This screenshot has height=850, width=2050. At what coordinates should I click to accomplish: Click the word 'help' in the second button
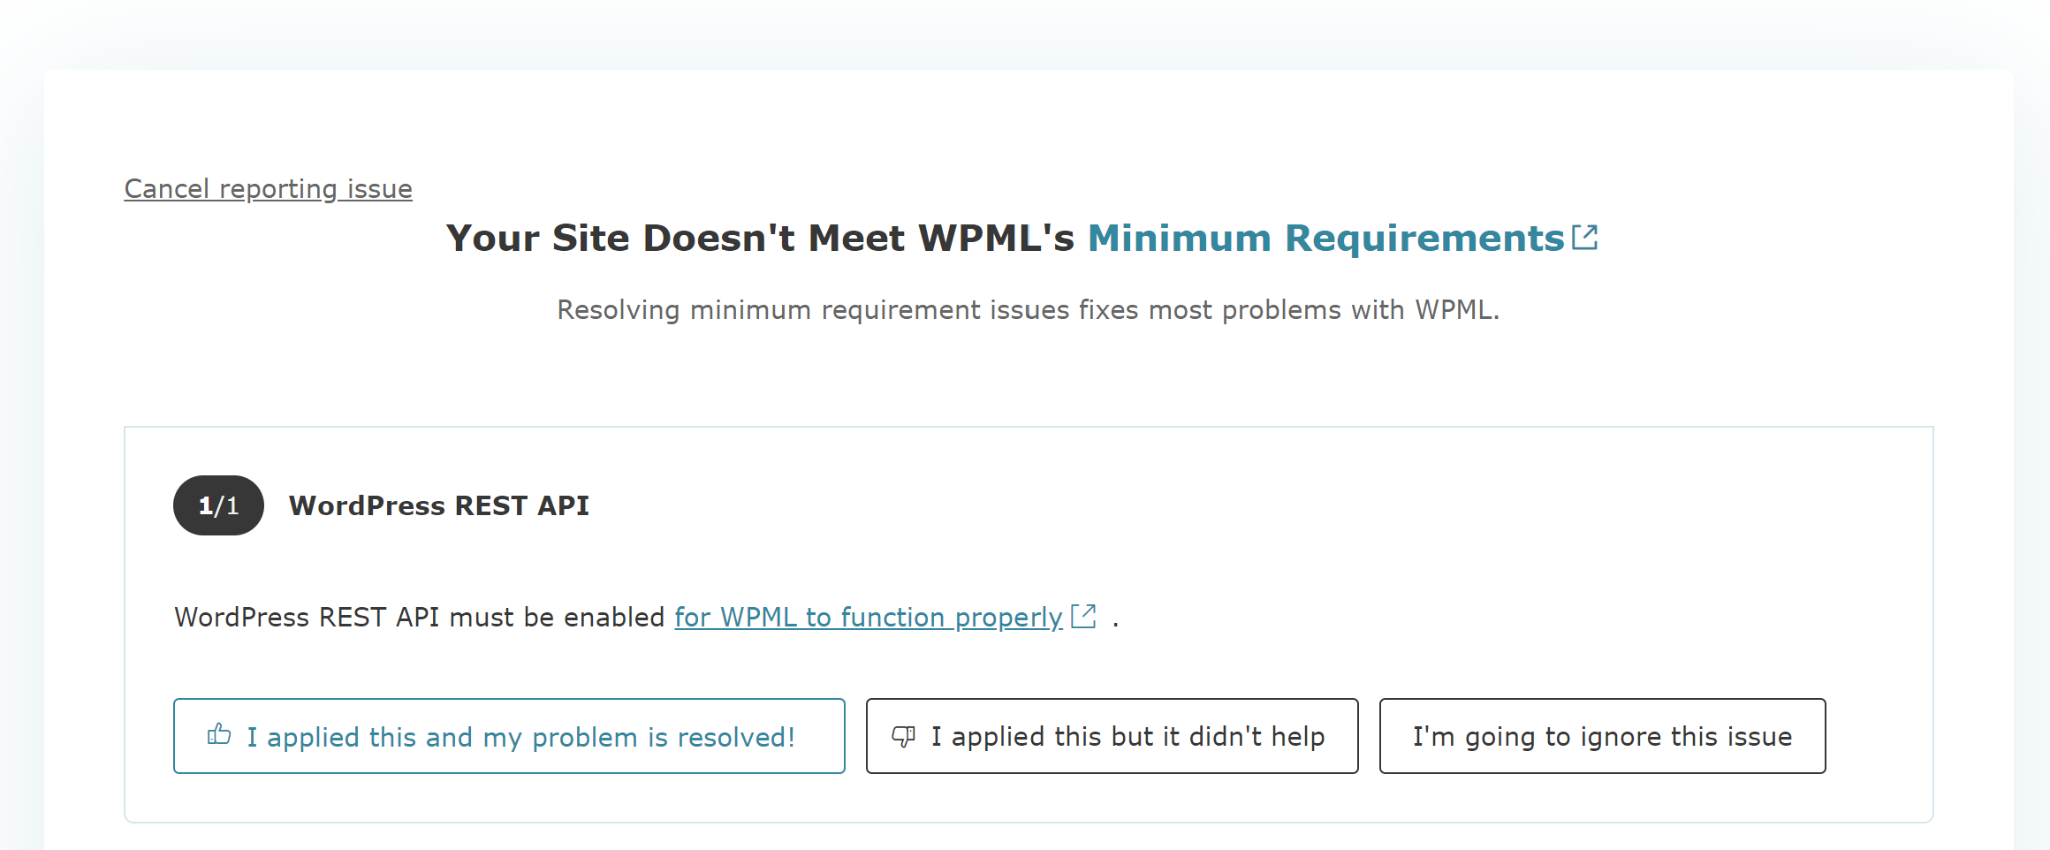pyautogui.click(x=1297, y=737)
